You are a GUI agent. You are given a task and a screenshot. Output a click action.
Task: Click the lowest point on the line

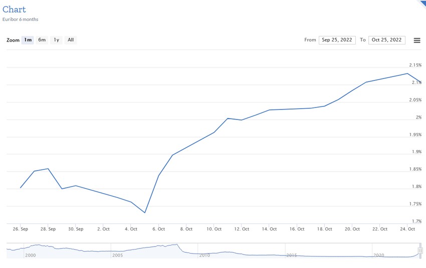point(145,212)
